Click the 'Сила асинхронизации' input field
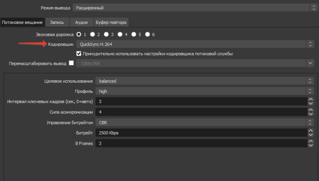This screenshot has width=319, height=181. 201,112
